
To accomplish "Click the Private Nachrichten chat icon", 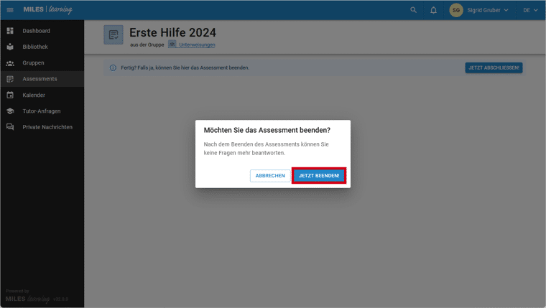I will point(10,127).
